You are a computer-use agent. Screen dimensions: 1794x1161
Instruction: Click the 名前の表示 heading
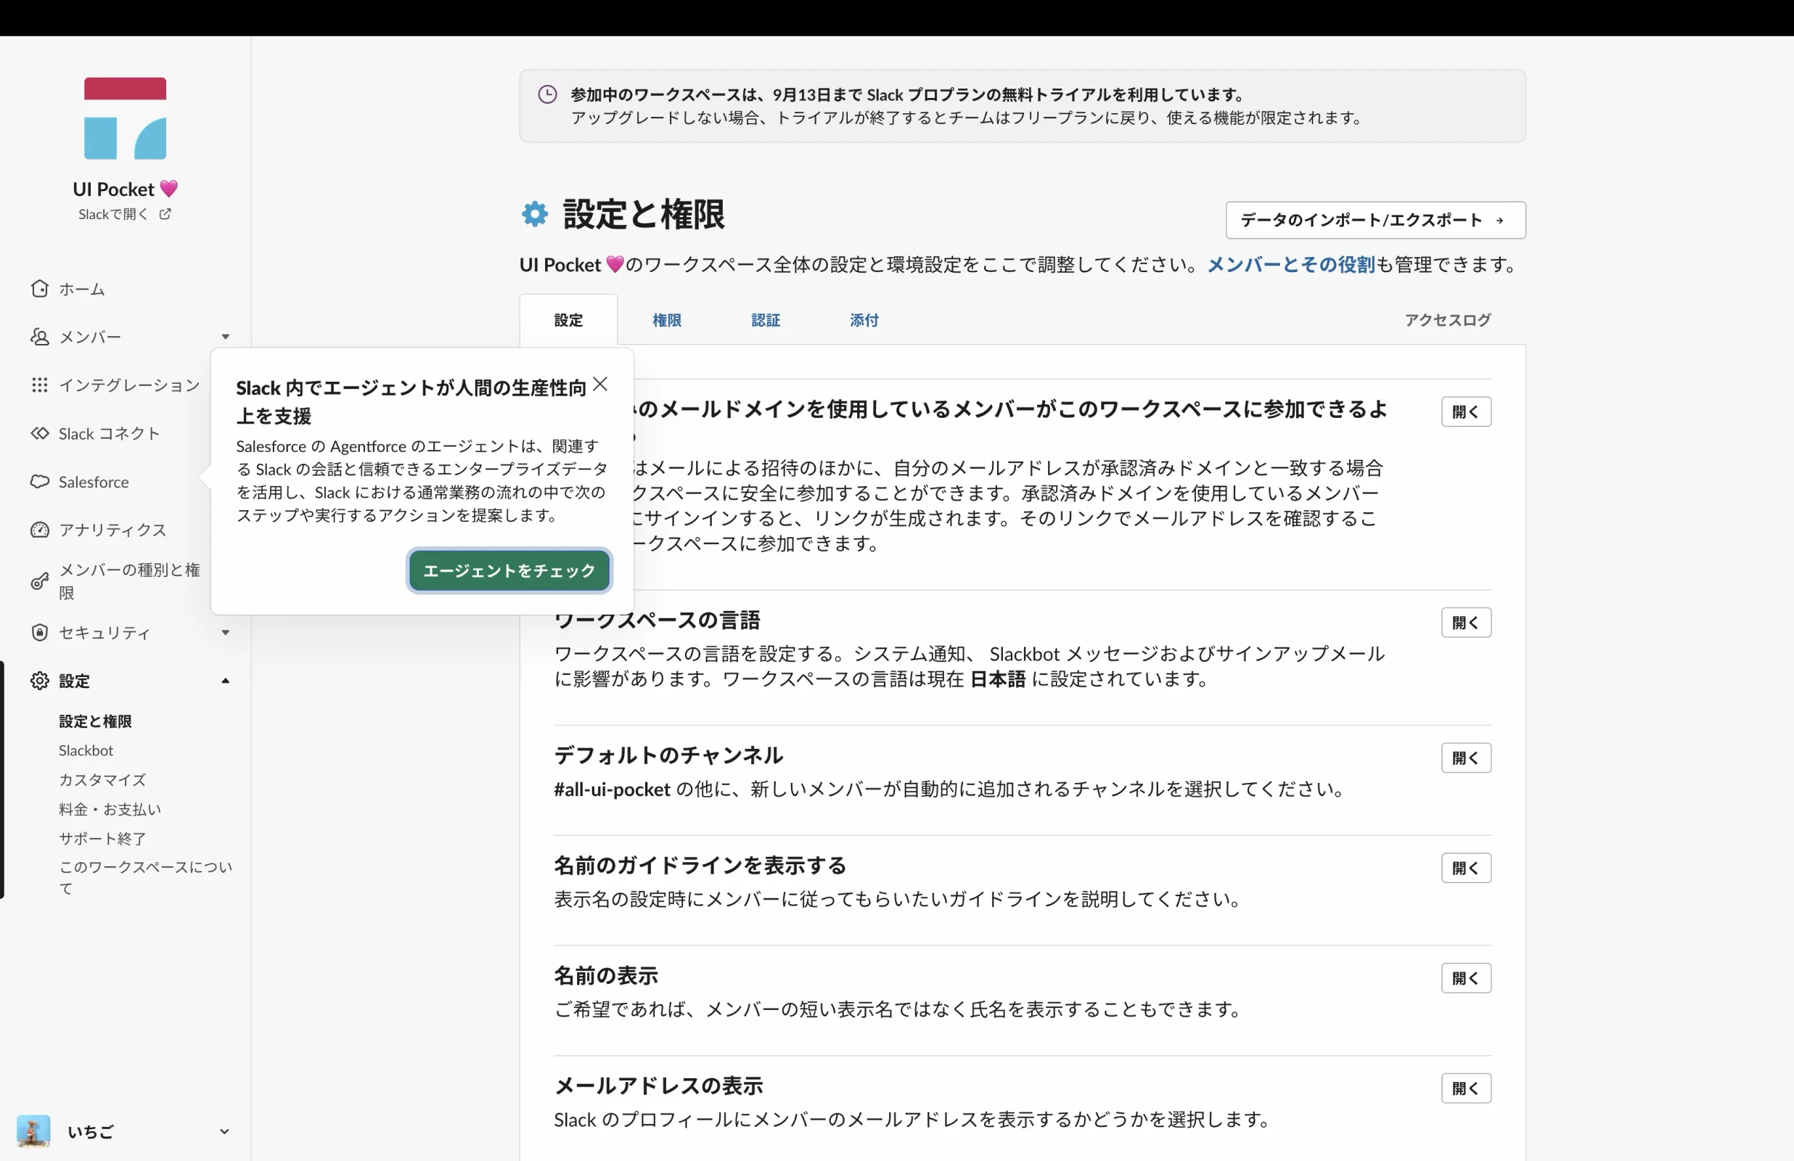point(606,975)
